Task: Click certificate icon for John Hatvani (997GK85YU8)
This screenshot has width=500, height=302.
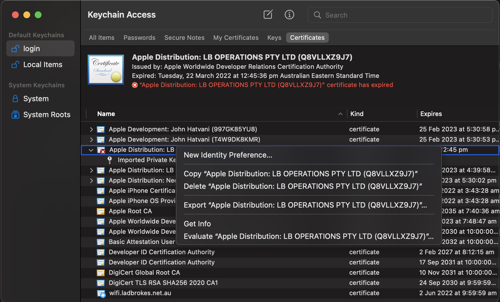Action: point(101,129)
